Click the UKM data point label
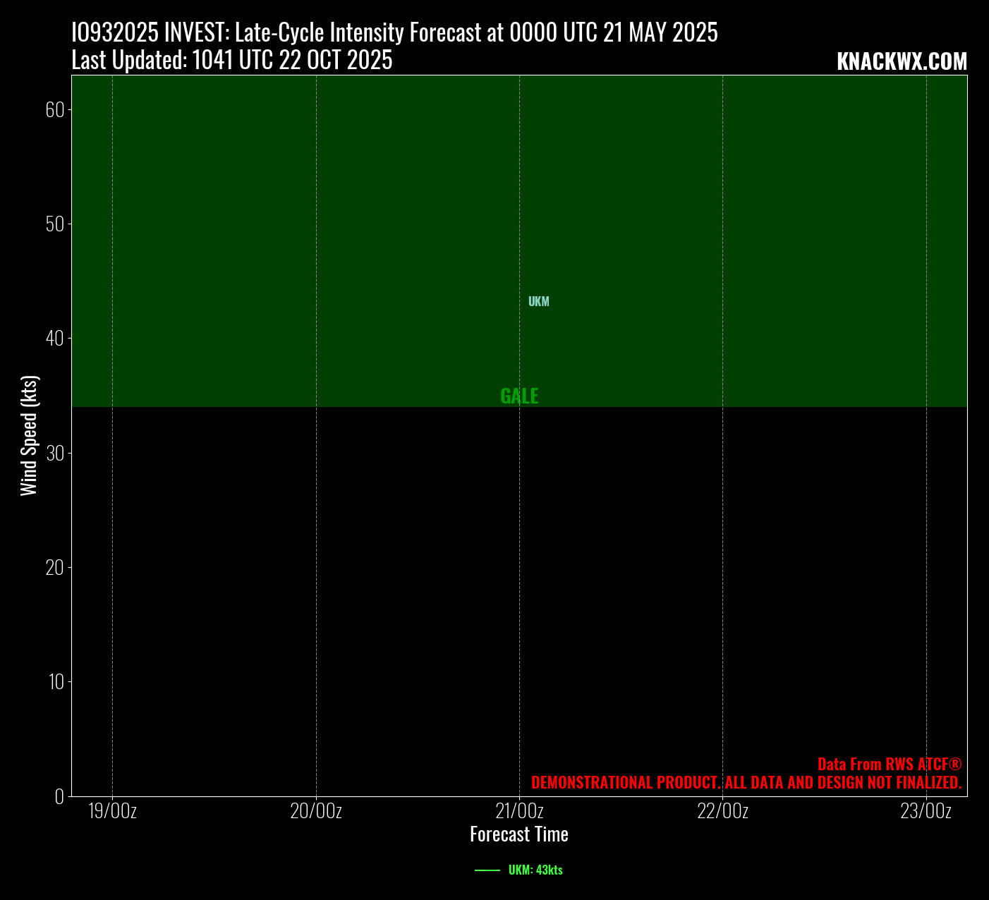 coord(538,302)
